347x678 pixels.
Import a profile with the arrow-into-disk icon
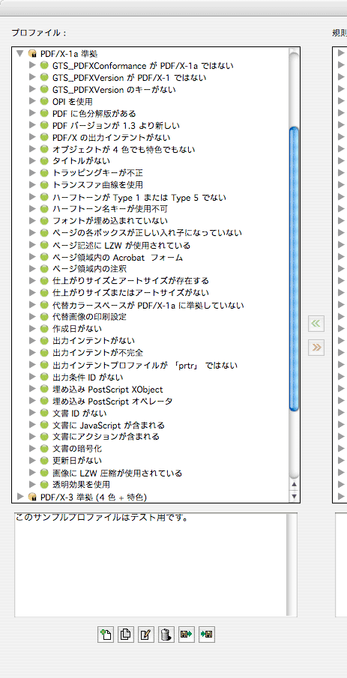pos(207,635)
